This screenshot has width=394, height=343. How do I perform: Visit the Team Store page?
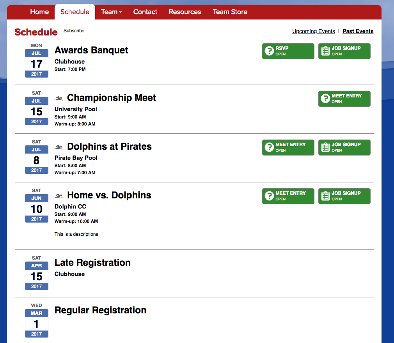click(230, 12)
